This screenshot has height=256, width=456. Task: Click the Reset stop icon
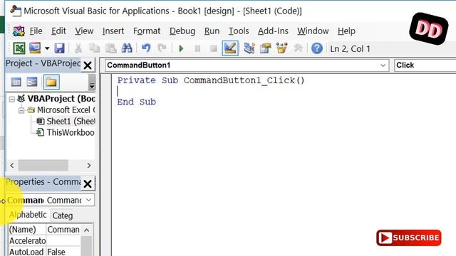(x=214, y=48)
